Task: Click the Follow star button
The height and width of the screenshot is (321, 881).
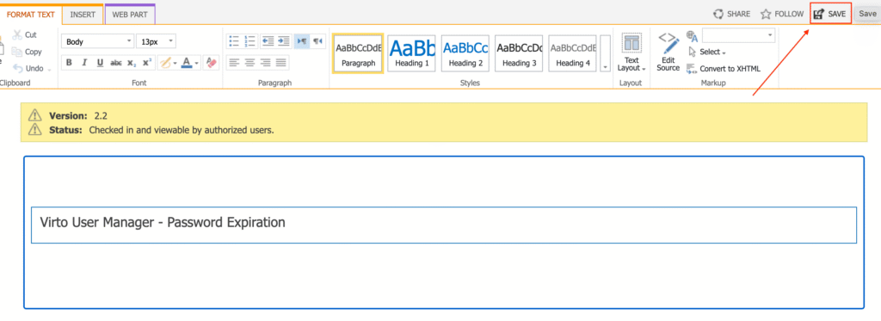Action: [781, 14]
